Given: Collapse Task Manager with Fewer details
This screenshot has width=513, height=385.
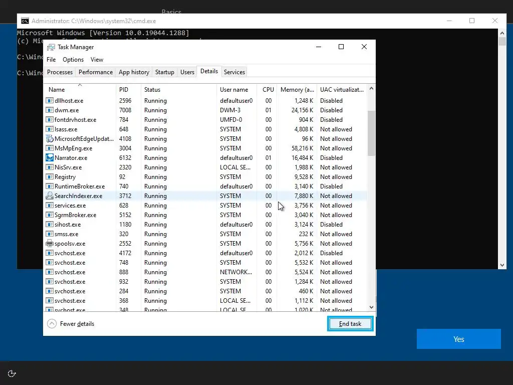Looking at the screenshot, I should click(71, 324).
